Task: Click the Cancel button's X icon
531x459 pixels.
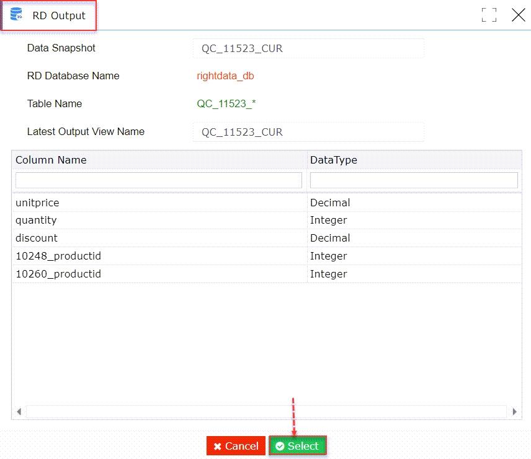Action: pos(218,446)
